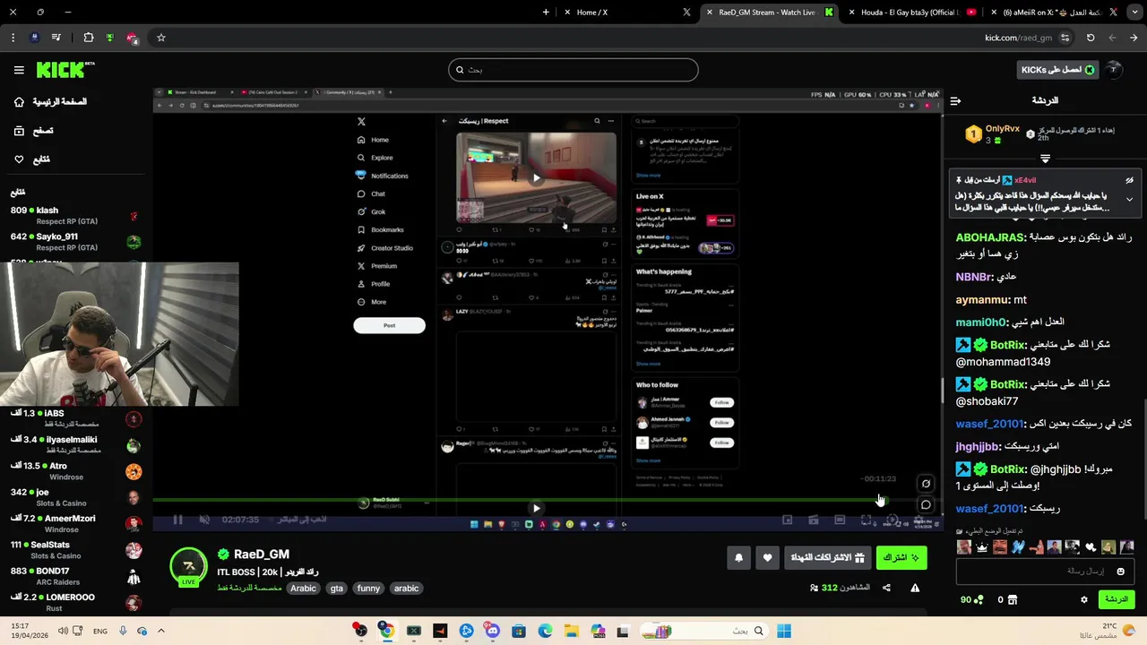
Task: Open chat settings gear
Action: pyautogui.click(x=1084, y=599)
